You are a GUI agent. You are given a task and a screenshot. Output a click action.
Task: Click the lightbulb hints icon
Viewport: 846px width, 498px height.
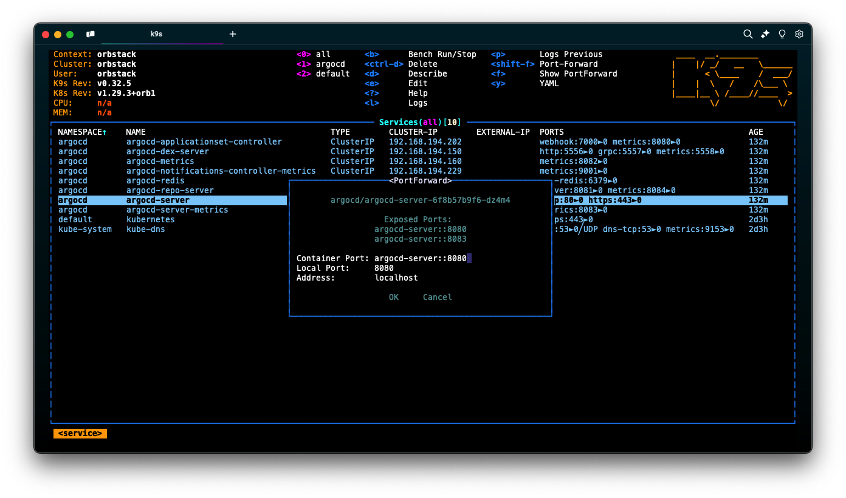[x=782, y=35]
